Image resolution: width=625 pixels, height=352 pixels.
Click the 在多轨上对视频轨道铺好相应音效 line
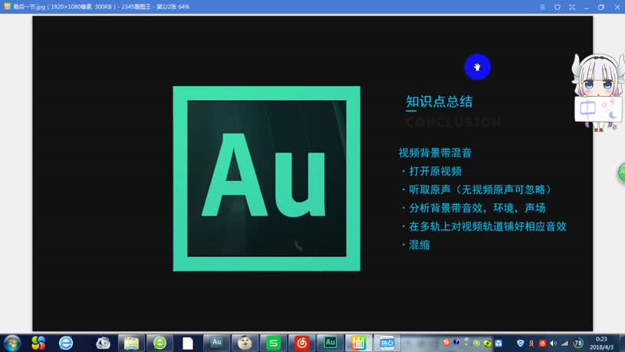tap(485, 226)
